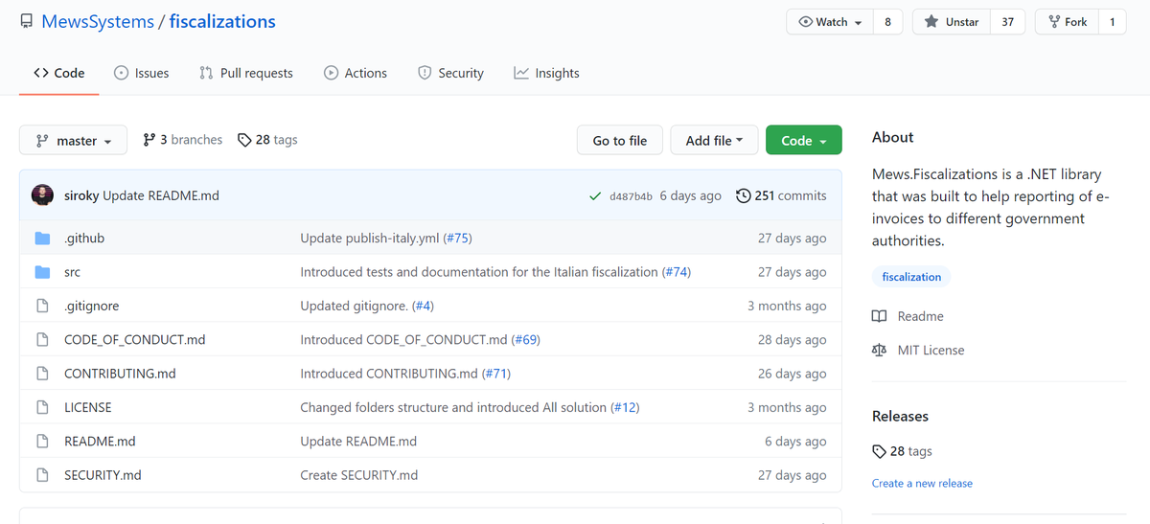This screenshot has height=524, width=1150.
Task: Click siroky's avatar thumbnail
Action: pyautogui.click(x=42, y=195)
